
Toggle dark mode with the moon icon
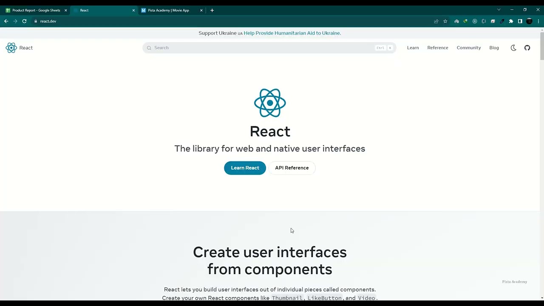tap(513, 48)
